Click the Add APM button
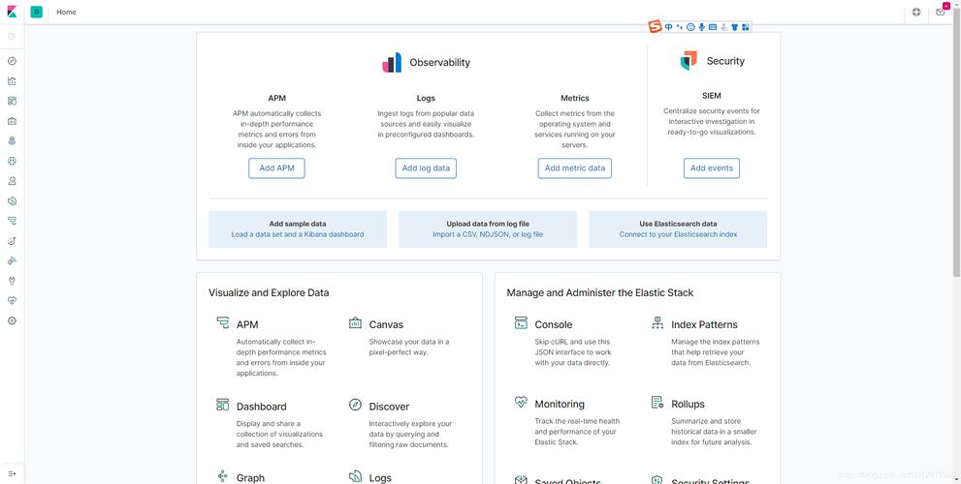Viewport: 961px width, 484px height. tap(276, 168)
